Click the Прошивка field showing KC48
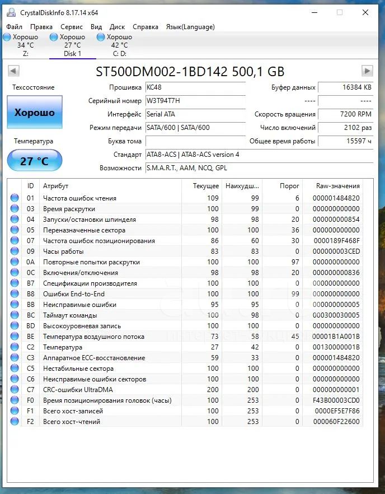The height and width of the screenshot is (494, 385). pos(195,87)
